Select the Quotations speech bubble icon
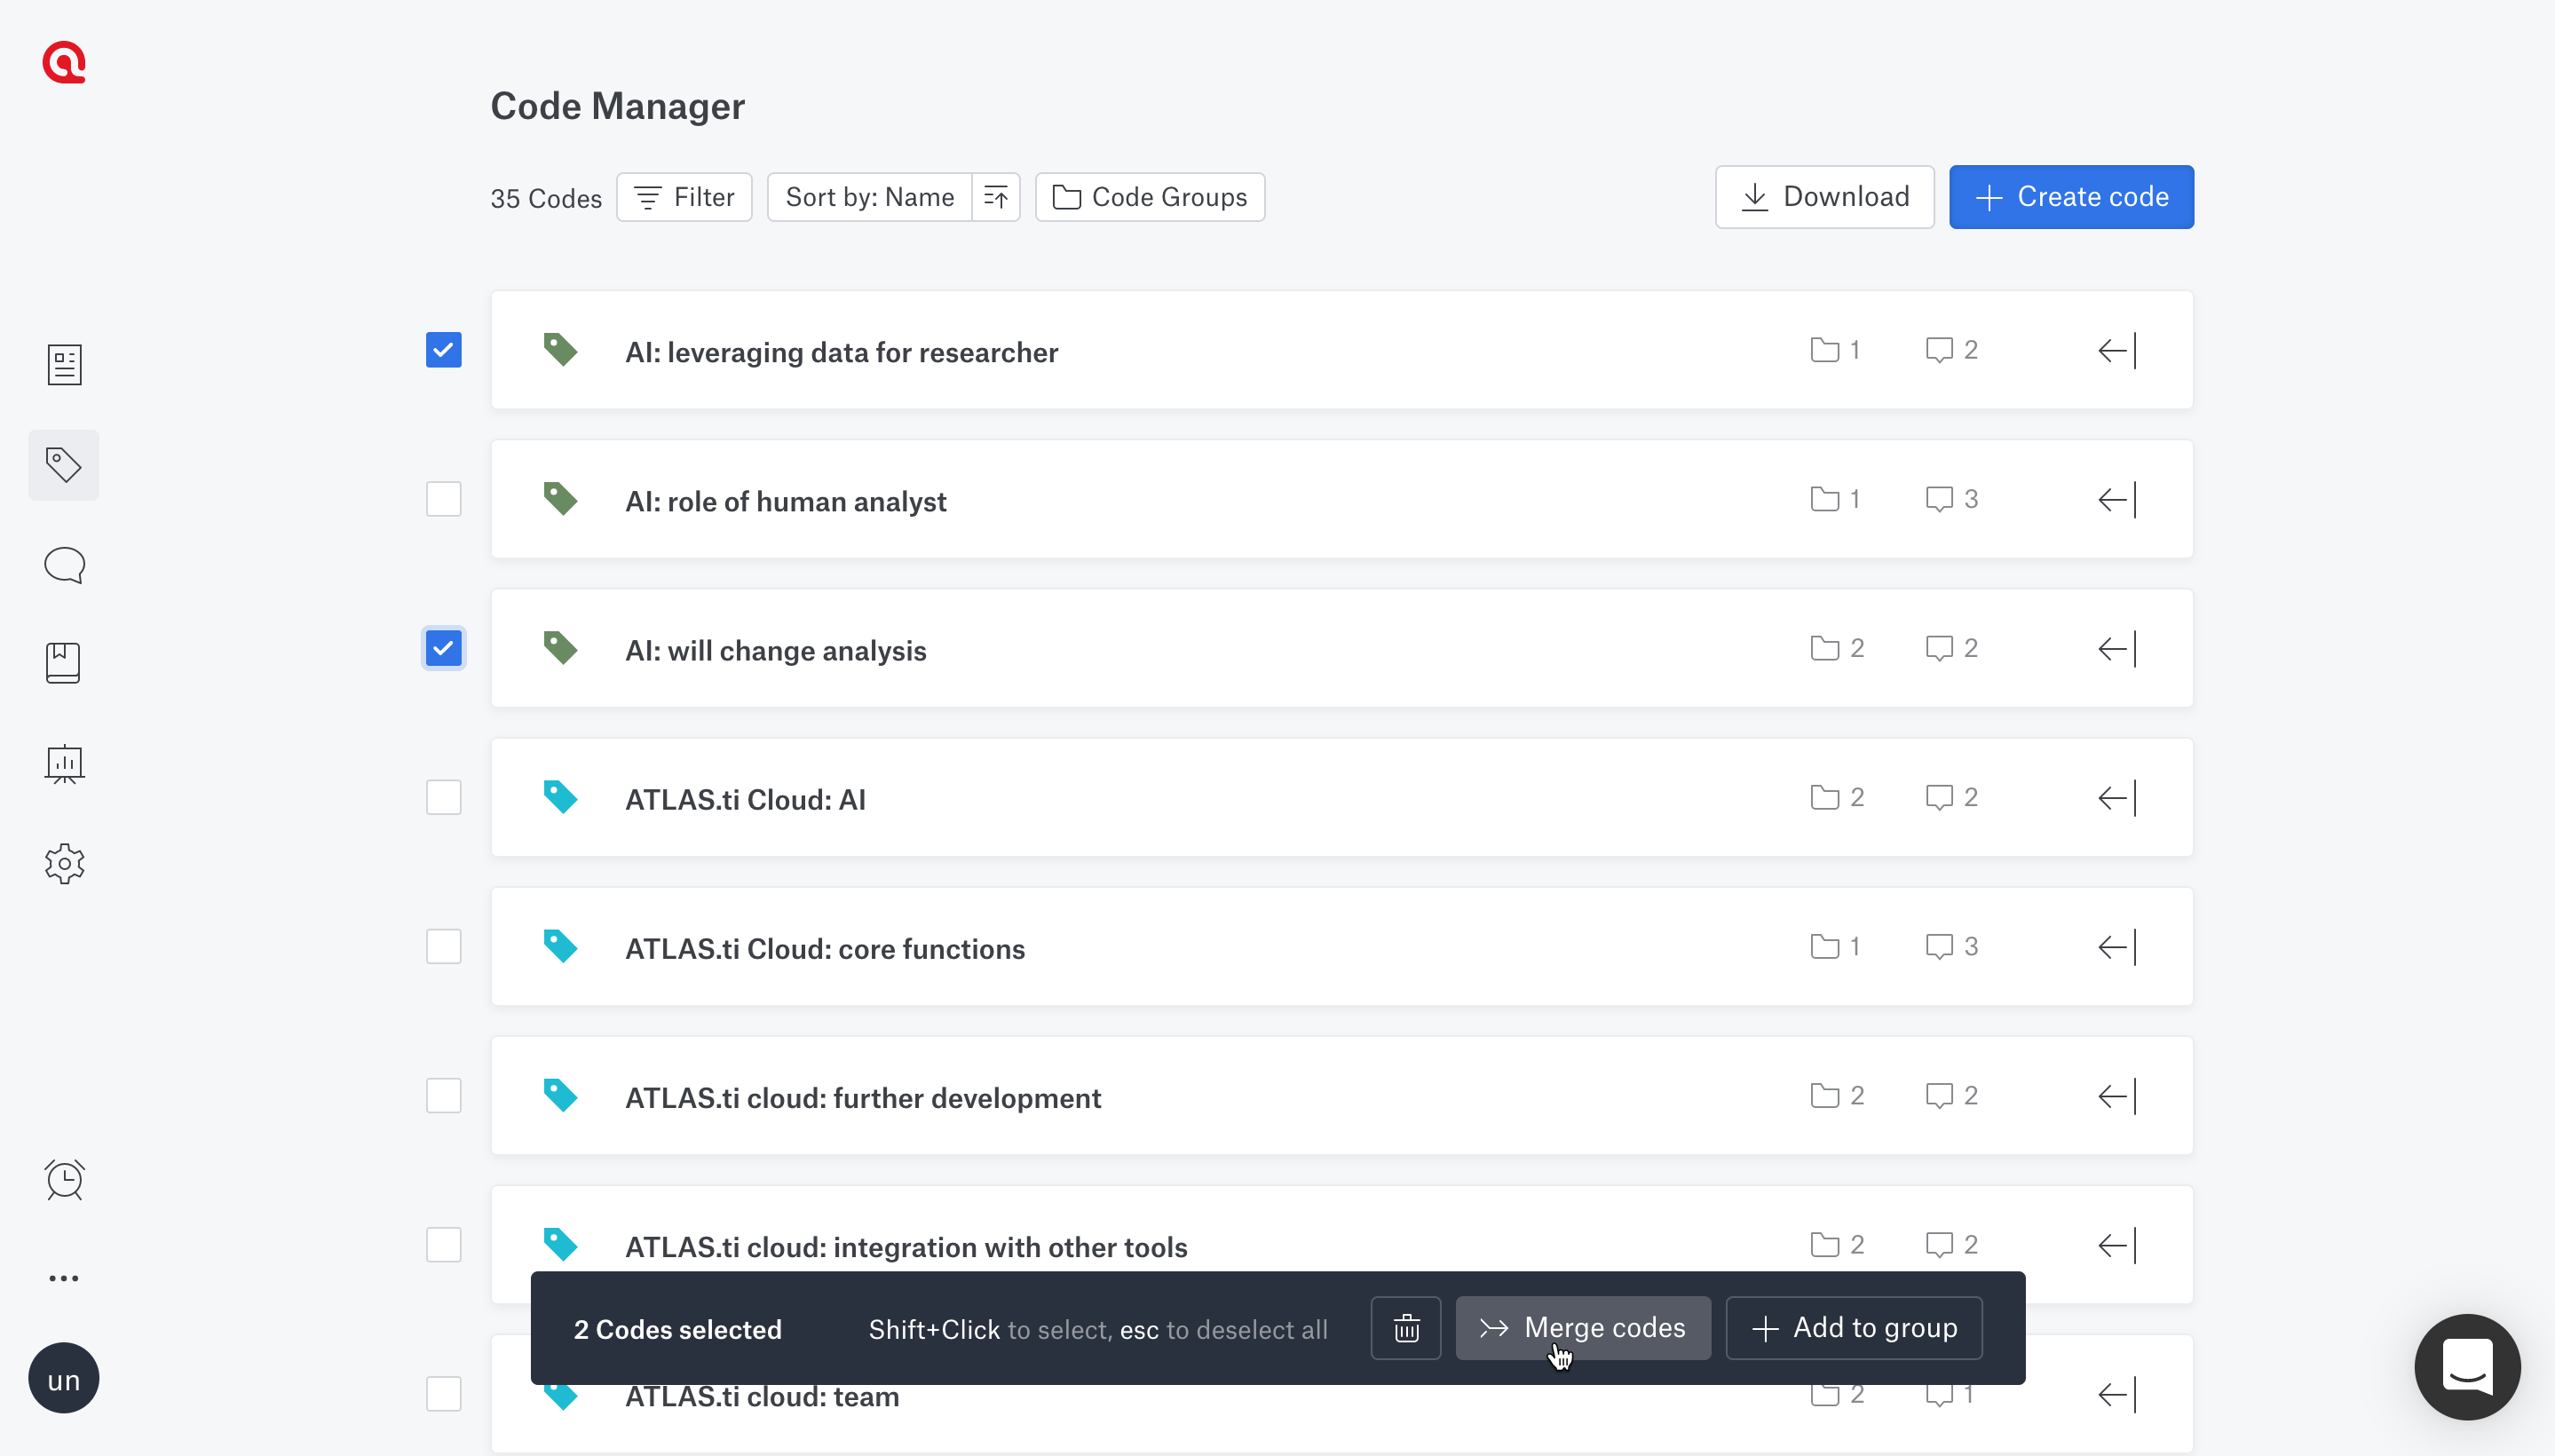This screenshot has height=1456, width=2555. tap(64, 564)
